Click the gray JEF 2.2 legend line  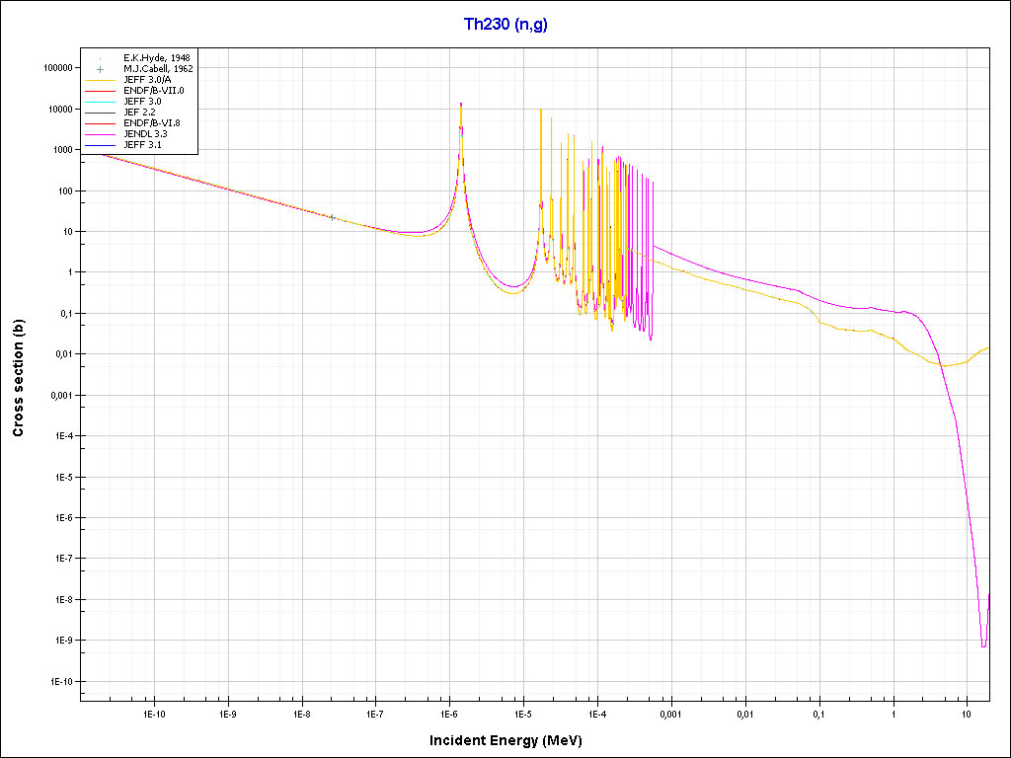pos(100,113)
